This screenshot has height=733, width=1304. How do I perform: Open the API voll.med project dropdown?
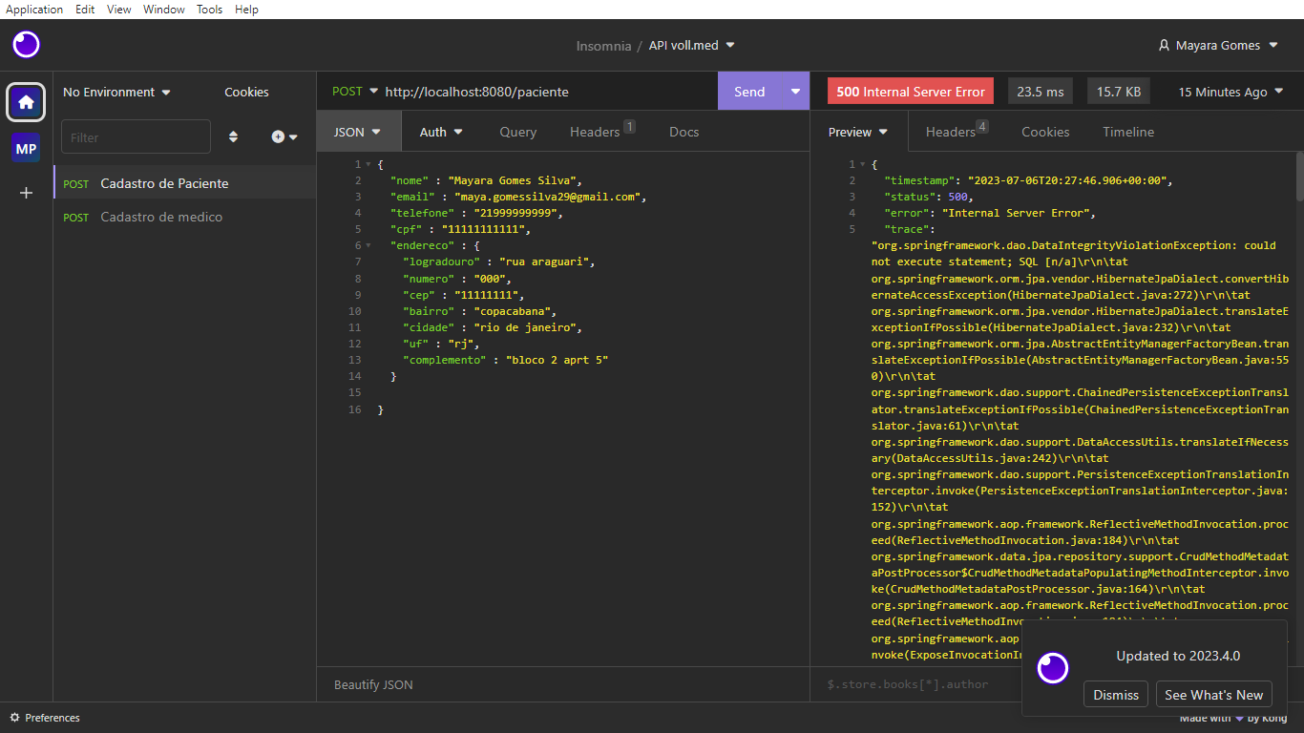692,45
